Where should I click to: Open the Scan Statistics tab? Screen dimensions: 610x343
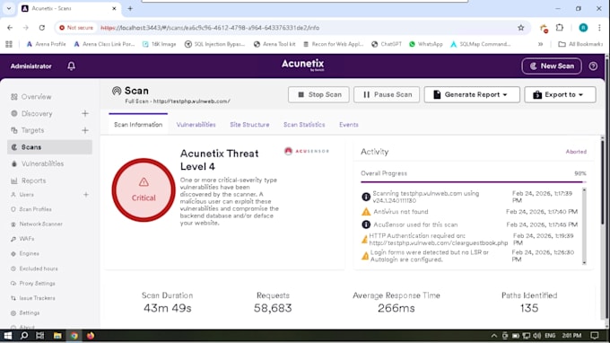click(x=304, y=125)
